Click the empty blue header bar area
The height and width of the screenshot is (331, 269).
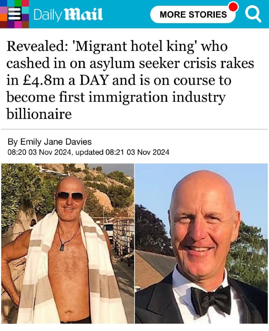[126, 14]
